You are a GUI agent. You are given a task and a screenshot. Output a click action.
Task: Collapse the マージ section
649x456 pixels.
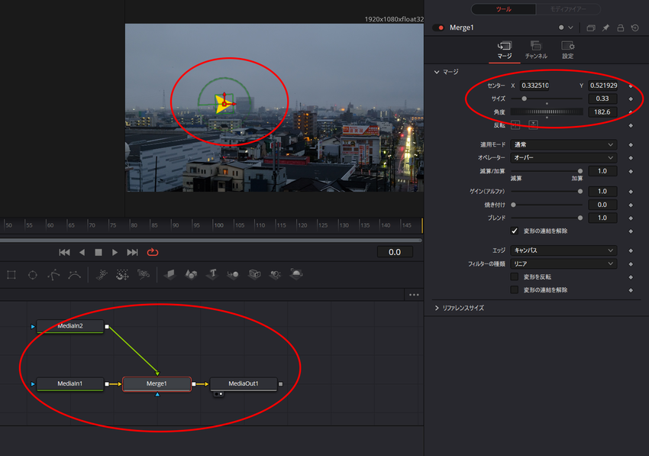pos(437,72)
